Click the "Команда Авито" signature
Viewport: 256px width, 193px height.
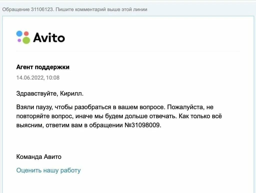pyautogui.click(x=39, y=157)
